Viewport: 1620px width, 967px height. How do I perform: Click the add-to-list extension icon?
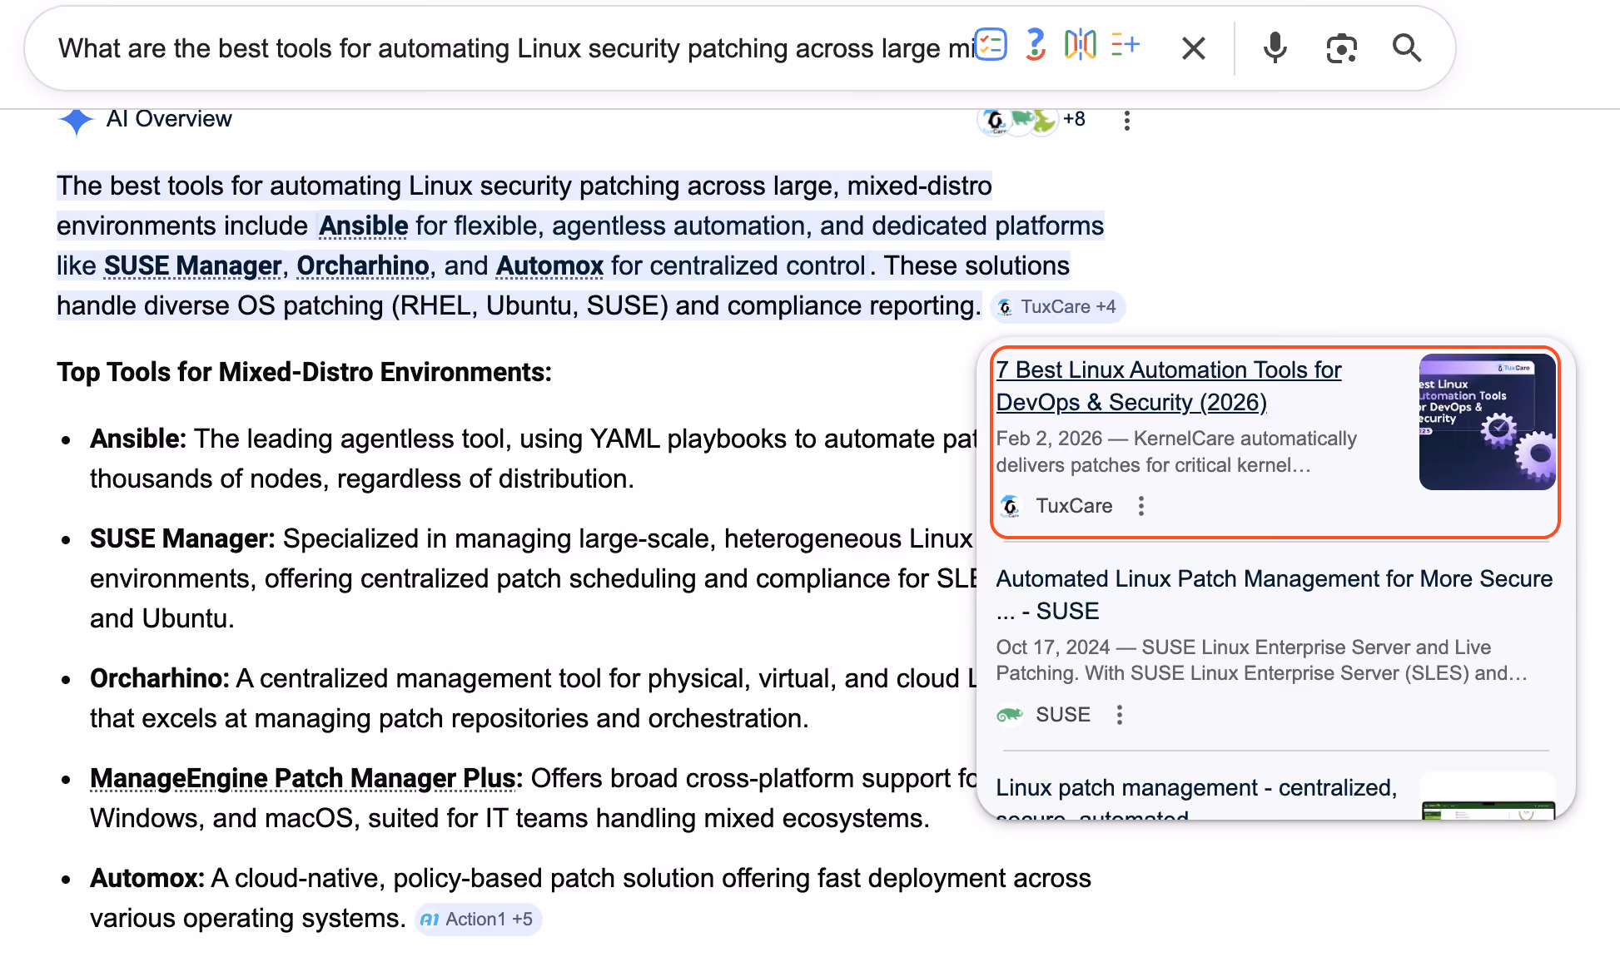[1125, 45]
